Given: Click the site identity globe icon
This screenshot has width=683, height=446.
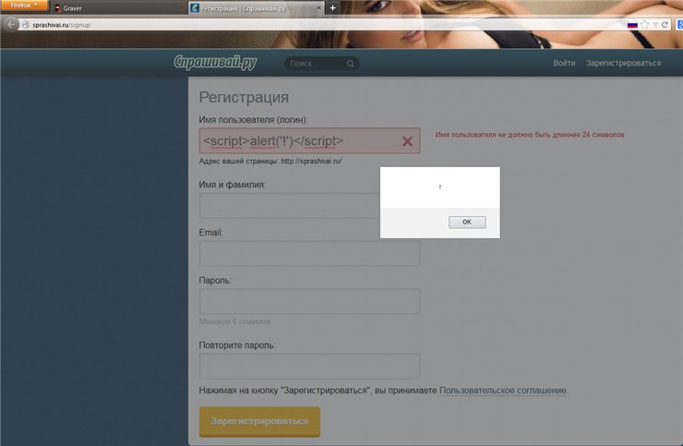Looking at the screenshot, I should (26, 25).
